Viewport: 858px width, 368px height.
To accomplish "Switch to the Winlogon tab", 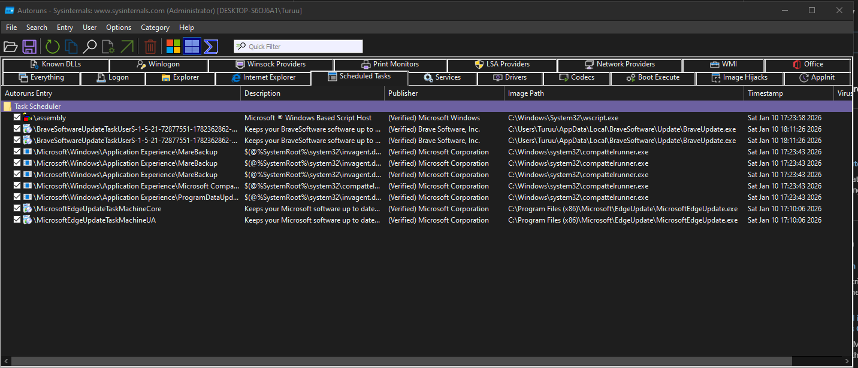I will click(158, 65).
